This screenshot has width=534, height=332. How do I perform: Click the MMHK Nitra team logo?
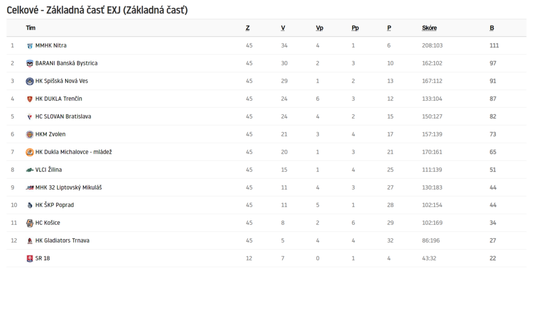pyautogui.click(x=30, y=46)
